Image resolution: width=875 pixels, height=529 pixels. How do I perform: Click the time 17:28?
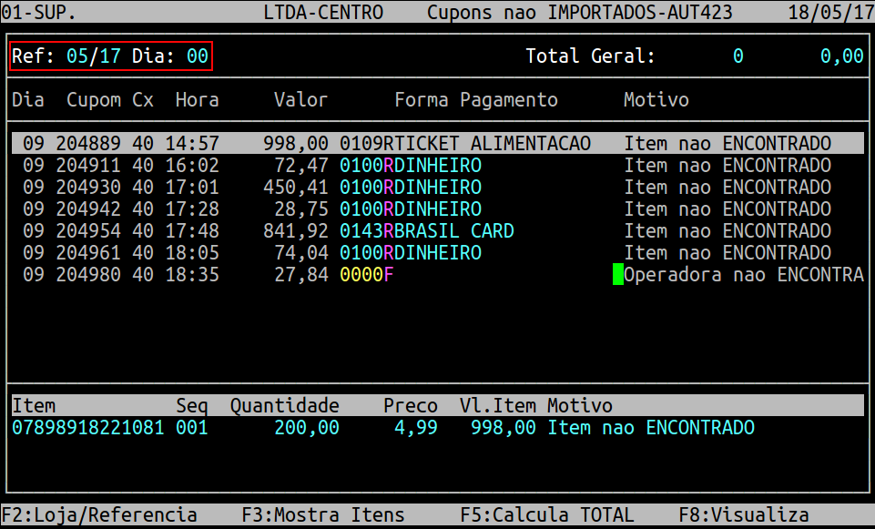point(192,209)
